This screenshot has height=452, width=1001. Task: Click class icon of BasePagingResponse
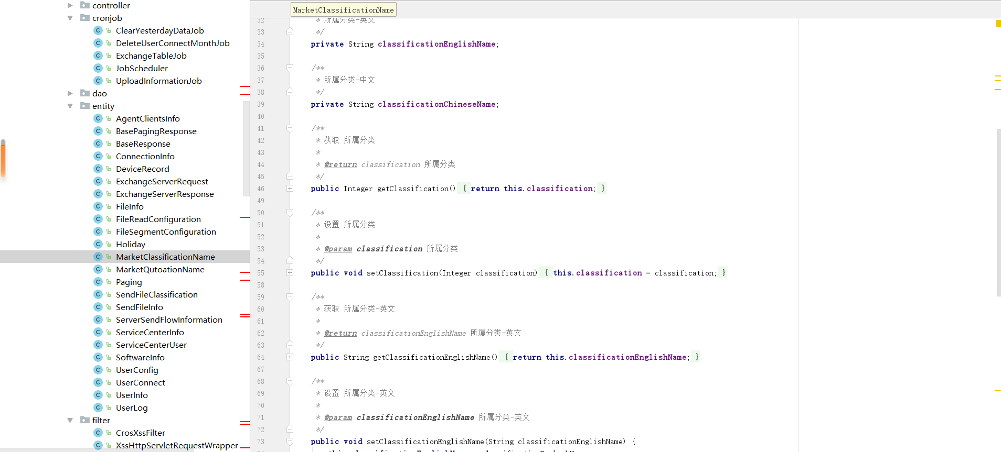[98, 131]
